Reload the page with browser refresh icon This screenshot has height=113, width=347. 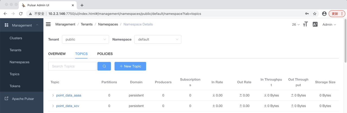21,14
